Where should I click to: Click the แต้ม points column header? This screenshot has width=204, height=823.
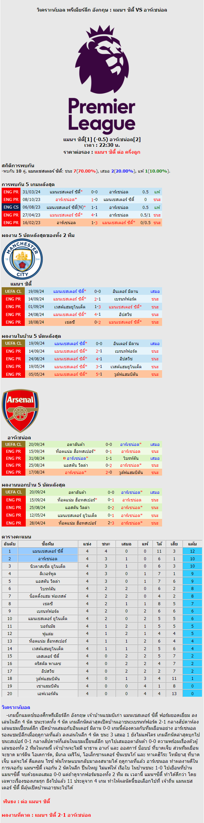point(192,544)
